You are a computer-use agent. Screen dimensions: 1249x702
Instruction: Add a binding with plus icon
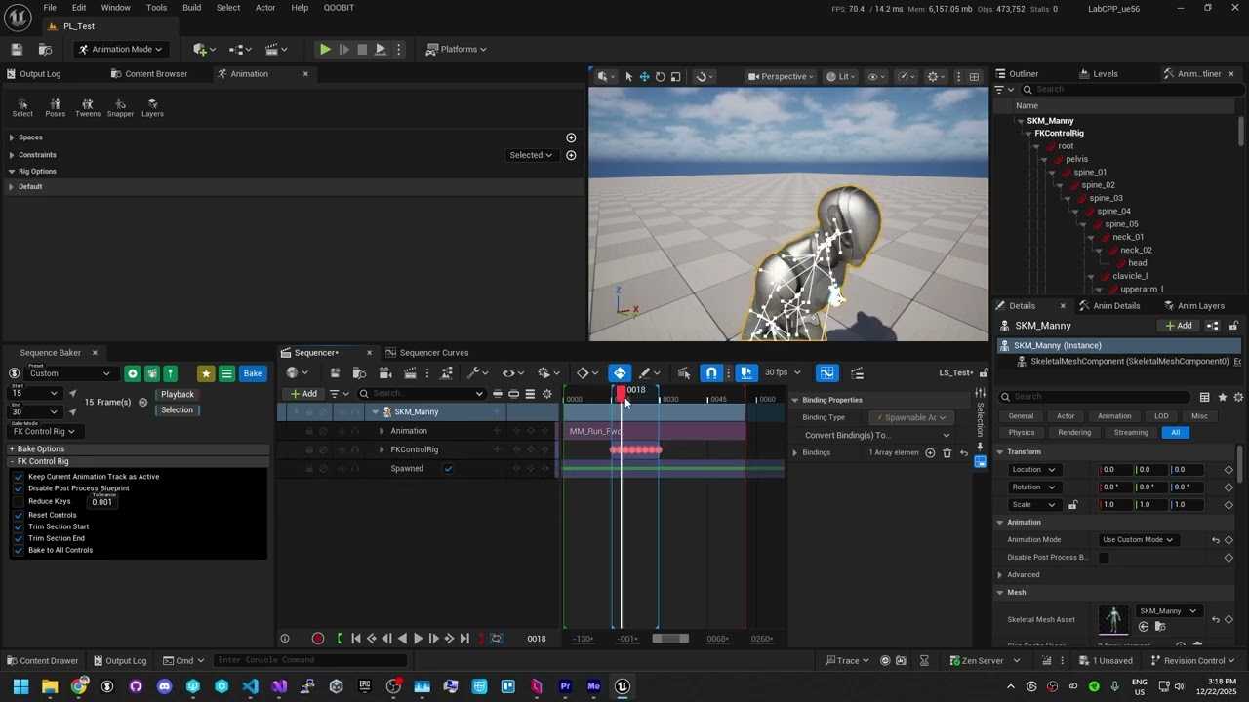coord(930,452)
